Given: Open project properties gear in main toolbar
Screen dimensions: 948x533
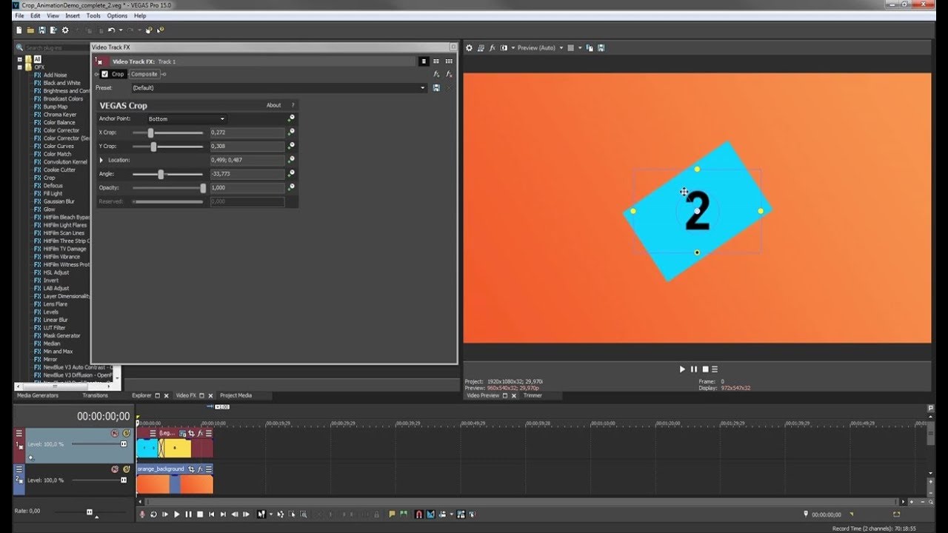Looking at the screenshot, I should pyautogui.click(x=65, y=30).
